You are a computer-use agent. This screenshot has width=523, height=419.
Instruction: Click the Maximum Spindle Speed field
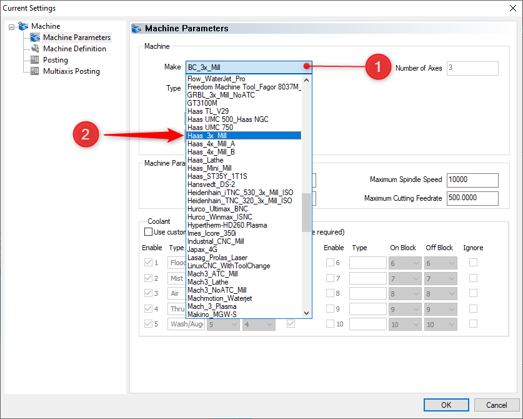472,180
